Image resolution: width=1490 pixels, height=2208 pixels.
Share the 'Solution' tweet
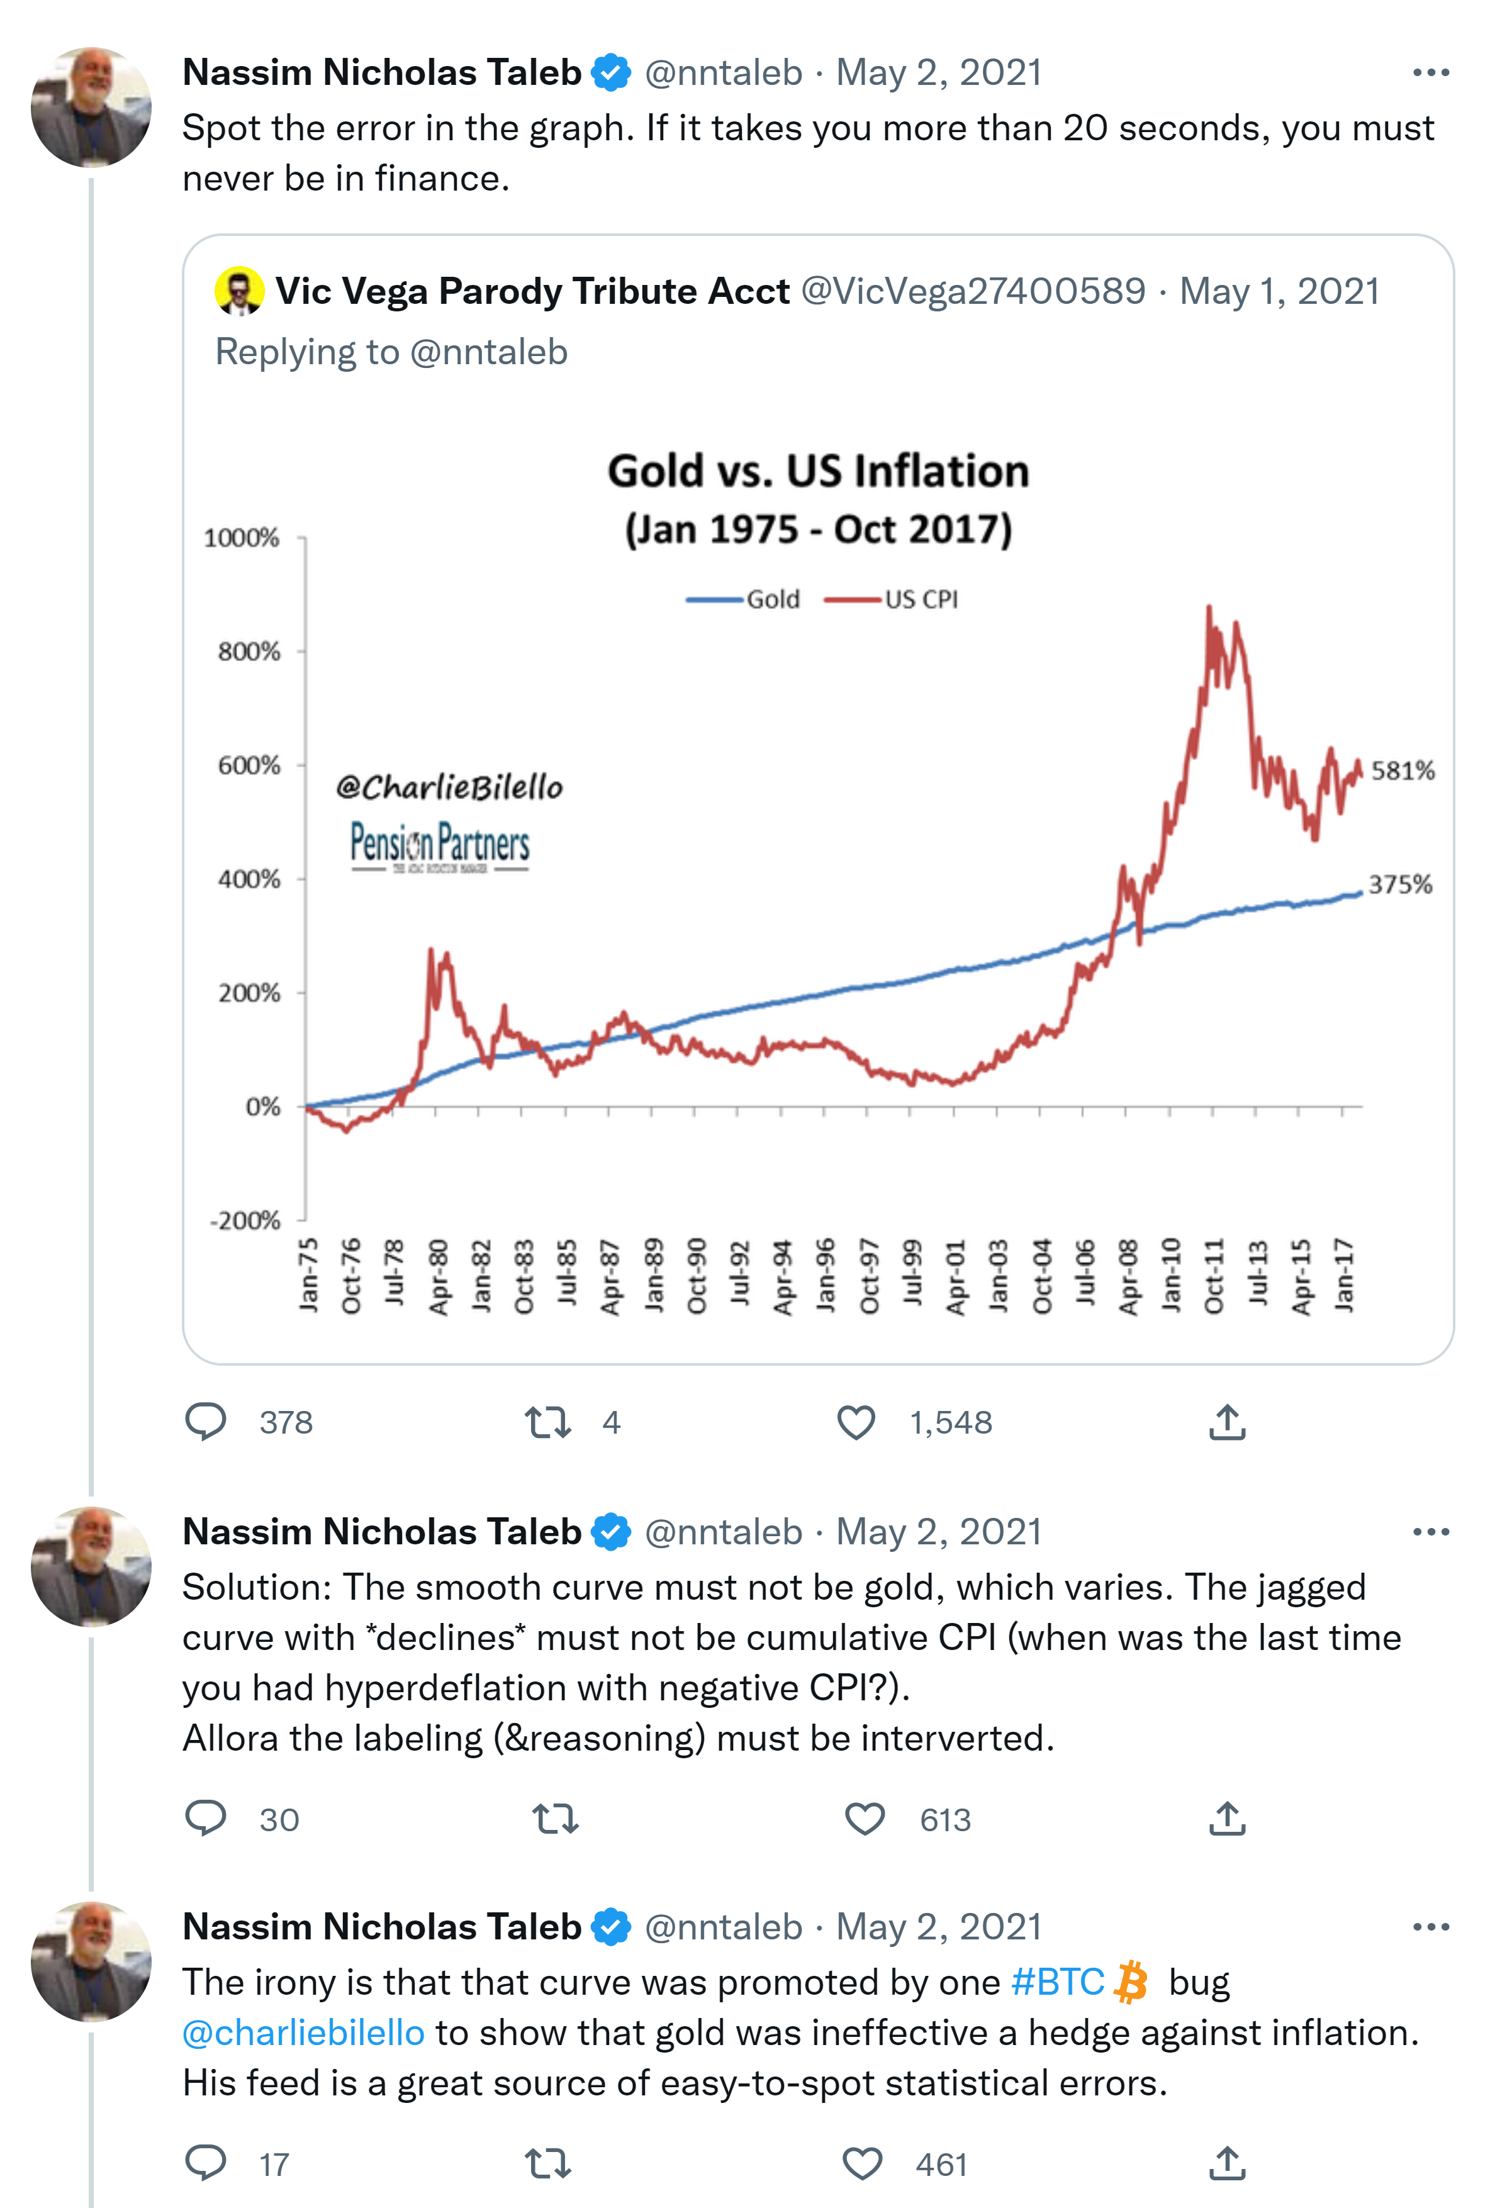(1227, 1819)
